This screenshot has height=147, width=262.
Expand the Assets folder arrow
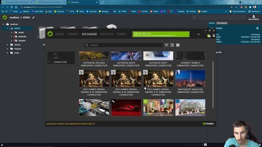(11, 33)
